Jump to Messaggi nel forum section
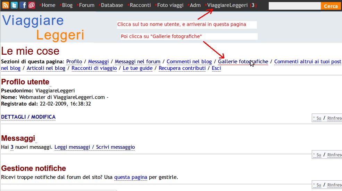 137,62
